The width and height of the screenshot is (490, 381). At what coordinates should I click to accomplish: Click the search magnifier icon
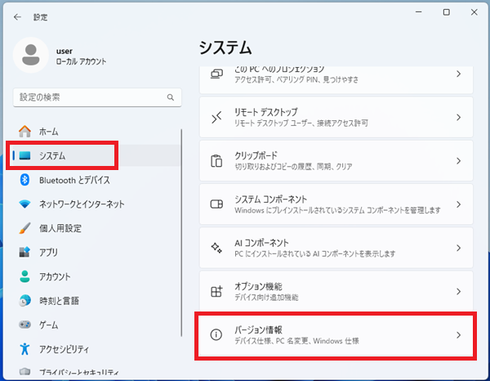(171, 97)
